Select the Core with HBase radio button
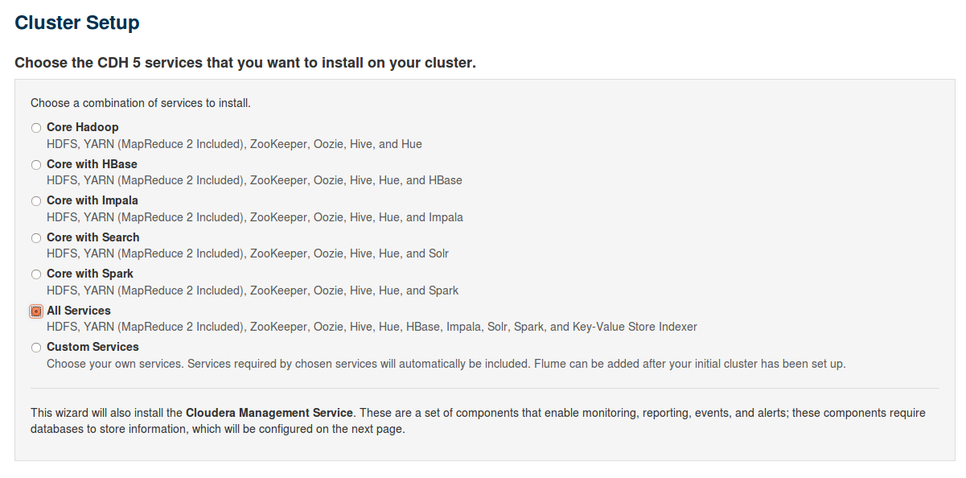Viewport: 966px width, 478px height. [35, 165]
